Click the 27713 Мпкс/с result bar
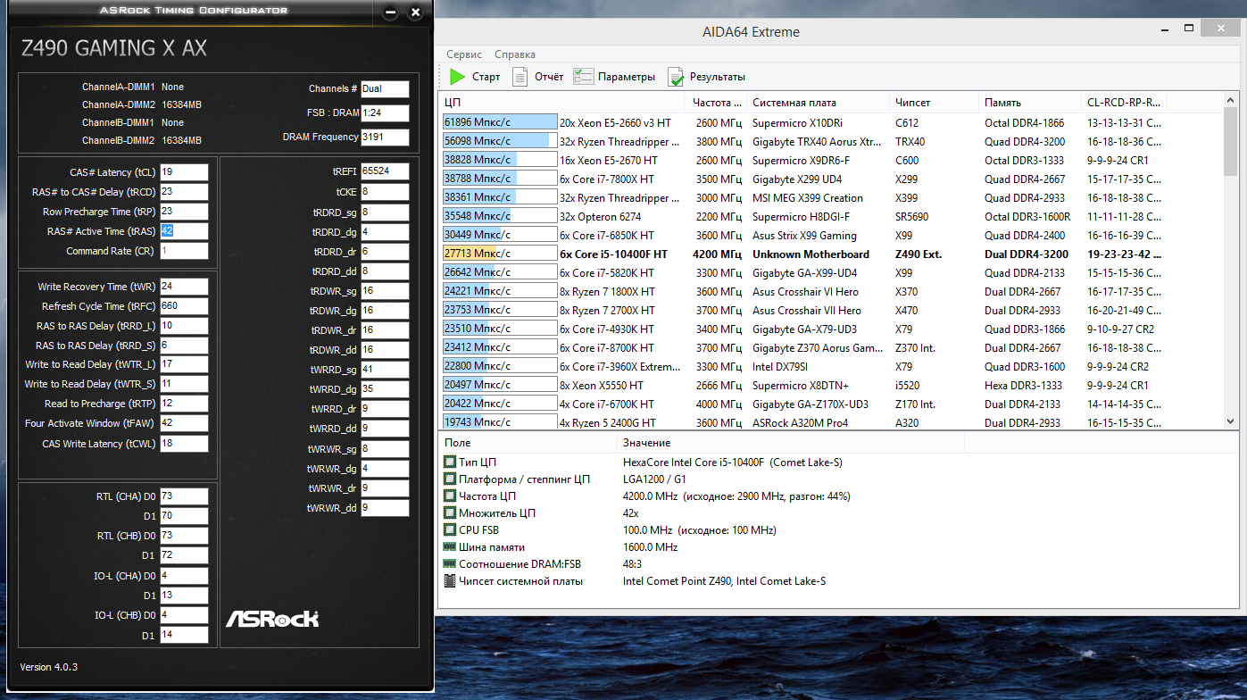The width and height of the screenshot is (1247, 700). (x=500, y=254)
